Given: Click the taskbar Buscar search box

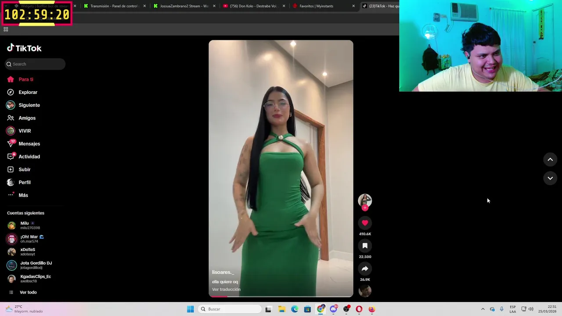Looking at the screenshot, I should (x=229, y=309).
